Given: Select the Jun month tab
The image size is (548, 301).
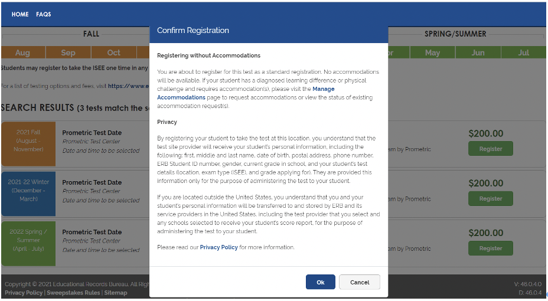Looking at the screenshot, I should click(478, 53).
